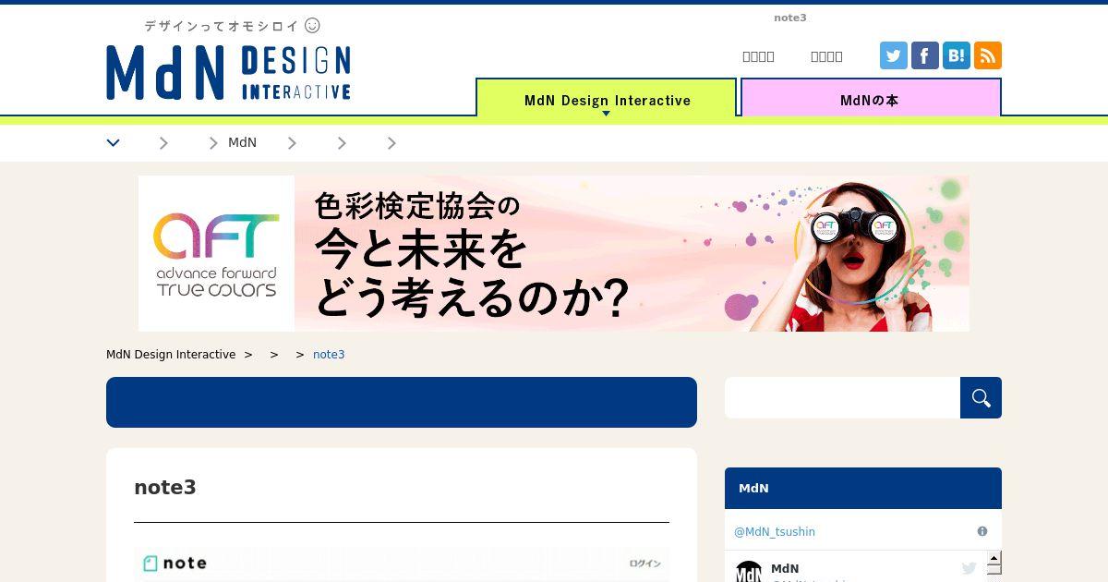Screen dimensions: 1108x582
Task: Click the bold MdN name in the tweet
Action: coord(785,569)
